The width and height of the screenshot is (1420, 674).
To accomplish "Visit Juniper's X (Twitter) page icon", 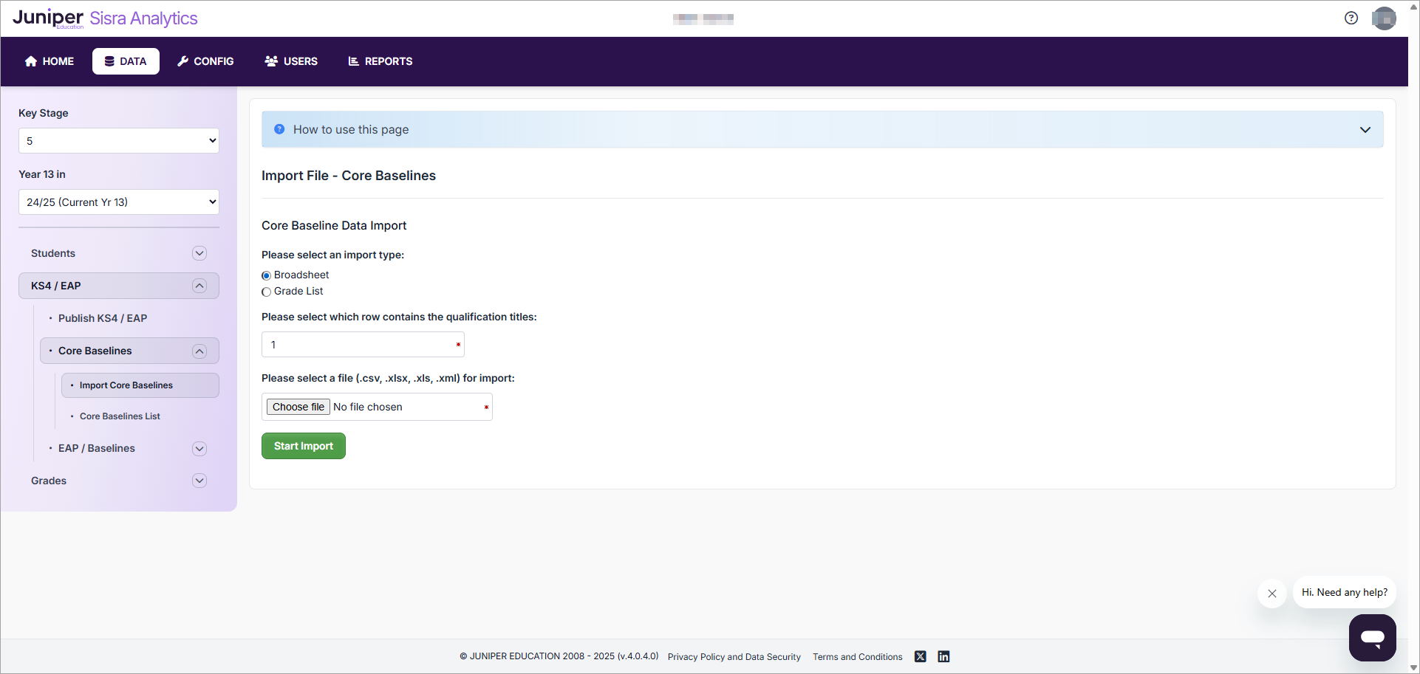I will [x=920, y=656].
